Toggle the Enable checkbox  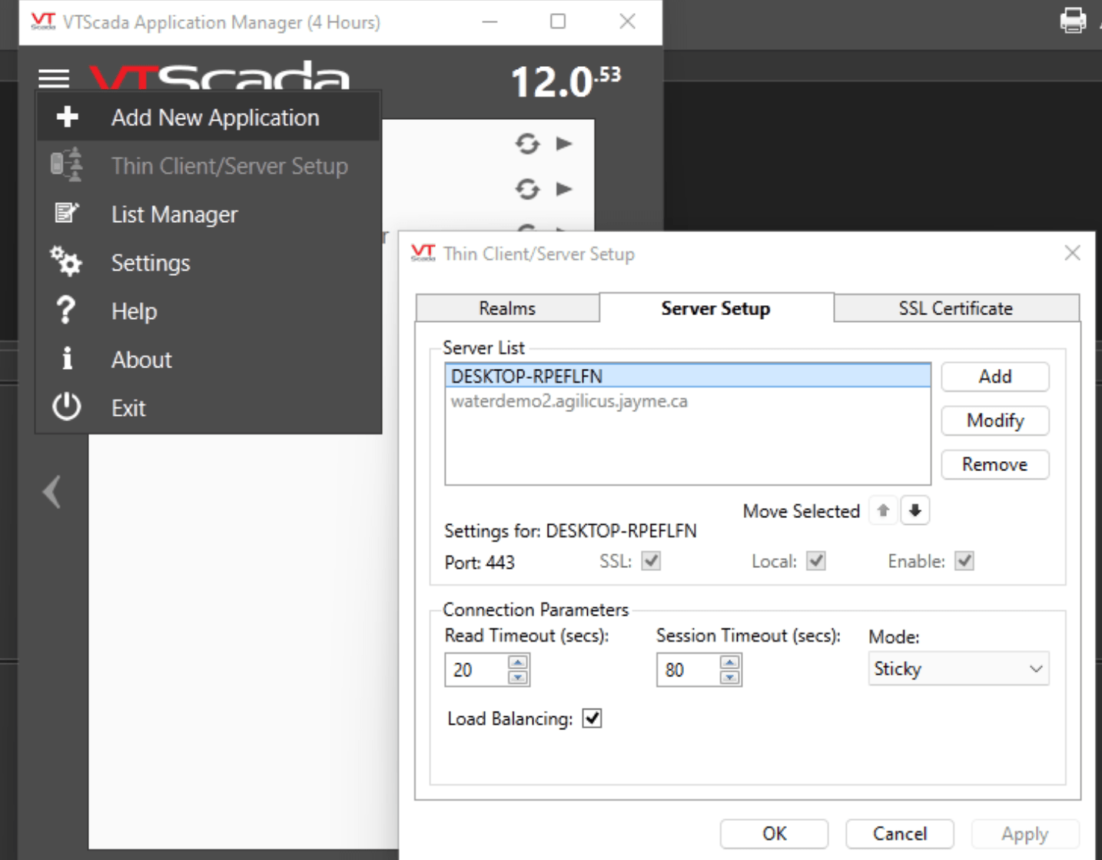964,561
